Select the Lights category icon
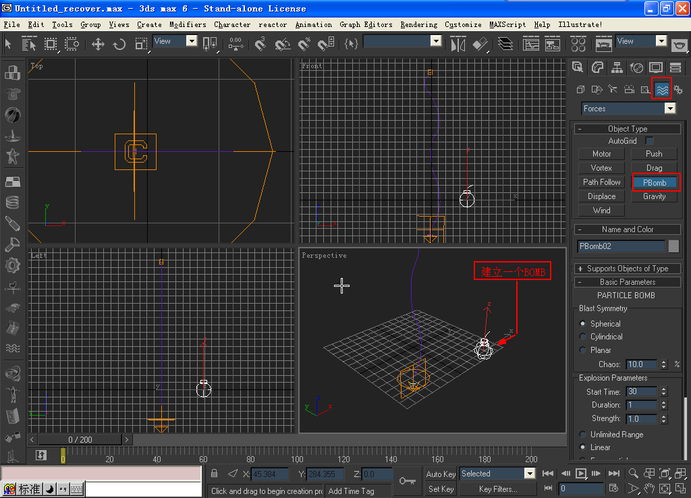 [613, 90]
